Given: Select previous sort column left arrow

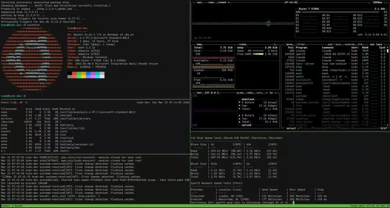Looking at the screenshot, I should pyautogui.click(x=368, y=44).
